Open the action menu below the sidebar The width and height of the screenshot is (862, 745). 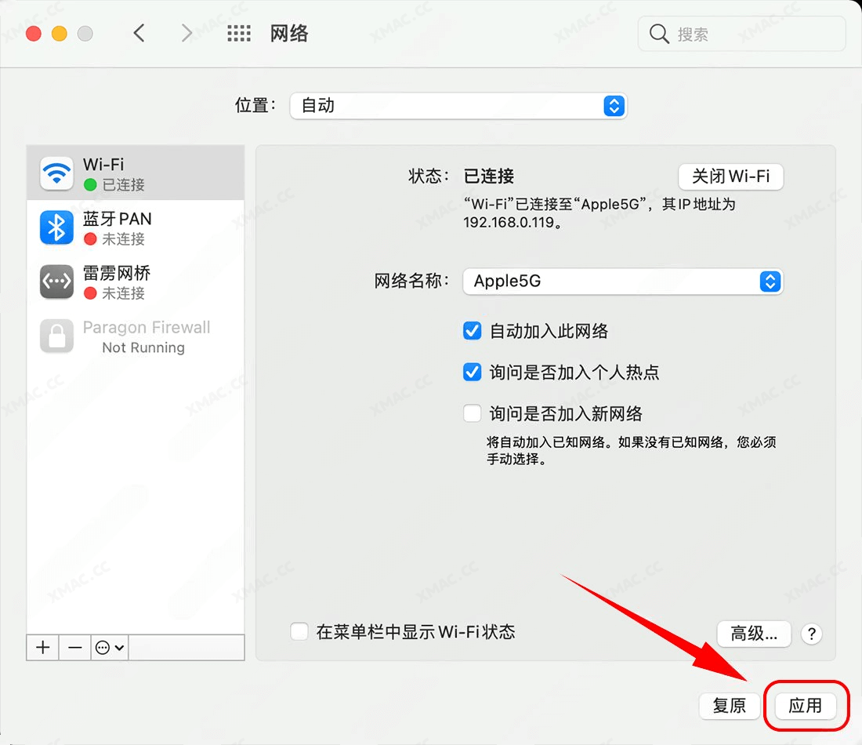tap(109, 647)
